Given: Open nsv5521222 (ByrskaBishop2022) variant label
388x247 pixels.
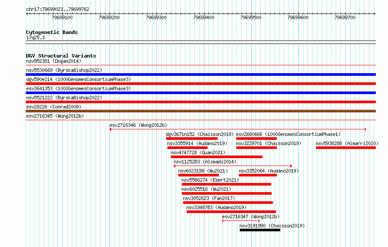Looking at the screenshot, I should [64, 98].
